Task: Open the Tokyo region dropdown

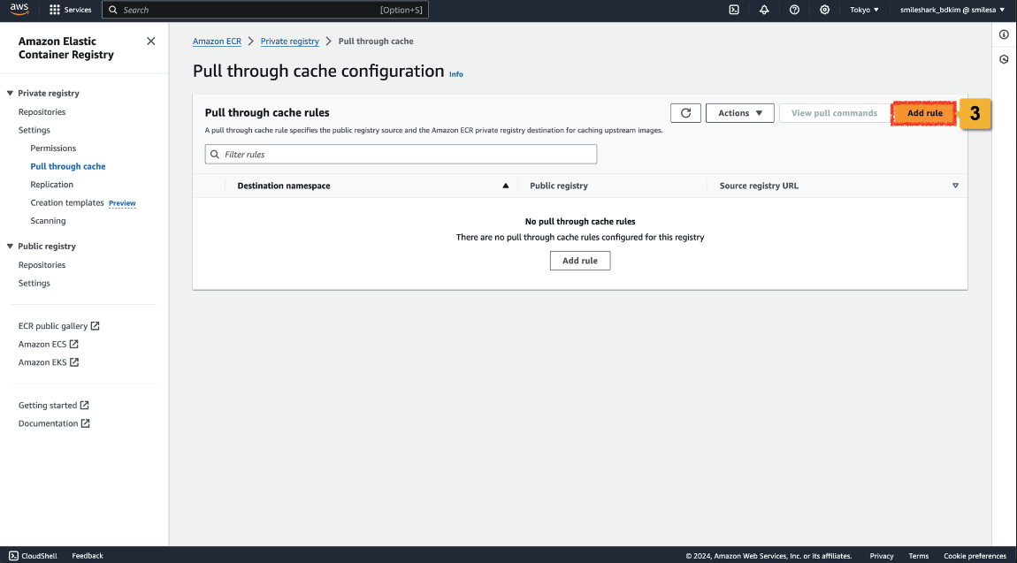Action: [x=864, y=10]
